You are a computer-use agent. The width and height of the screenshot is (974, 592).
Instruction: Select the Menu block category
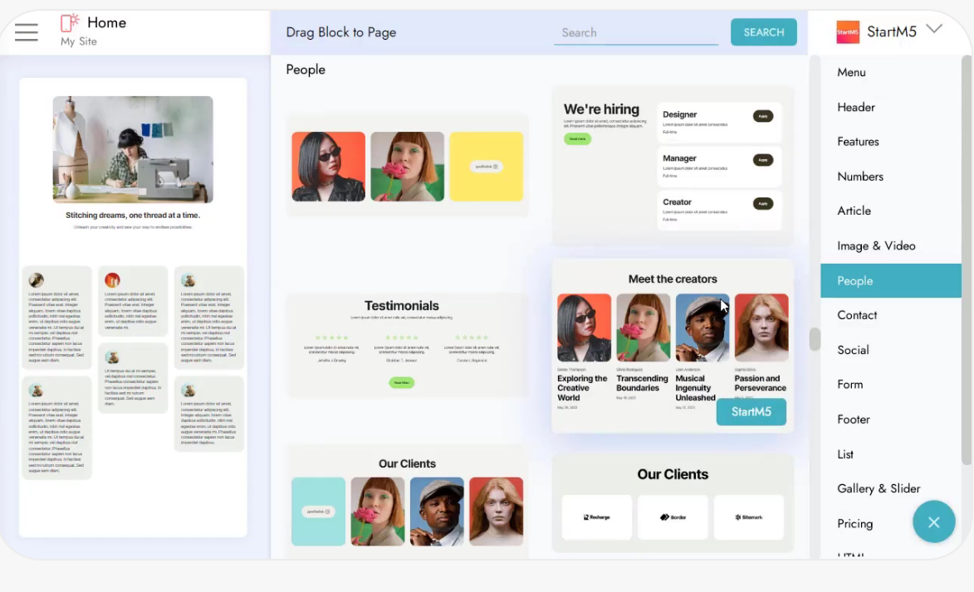851,72
